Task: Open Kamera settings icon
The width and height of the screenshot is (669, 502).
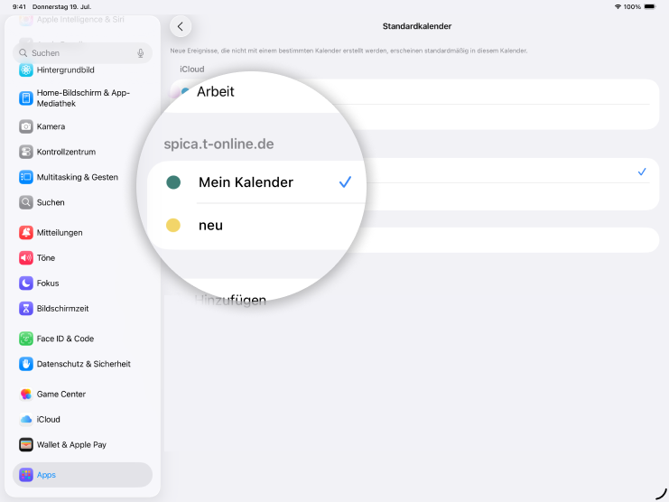Action: [26, 126]
